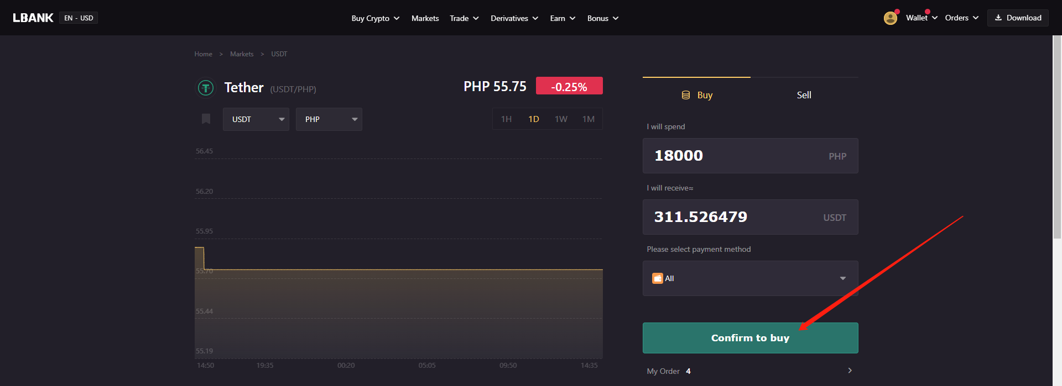Click the -0.25% change badge

coord(569,86)
